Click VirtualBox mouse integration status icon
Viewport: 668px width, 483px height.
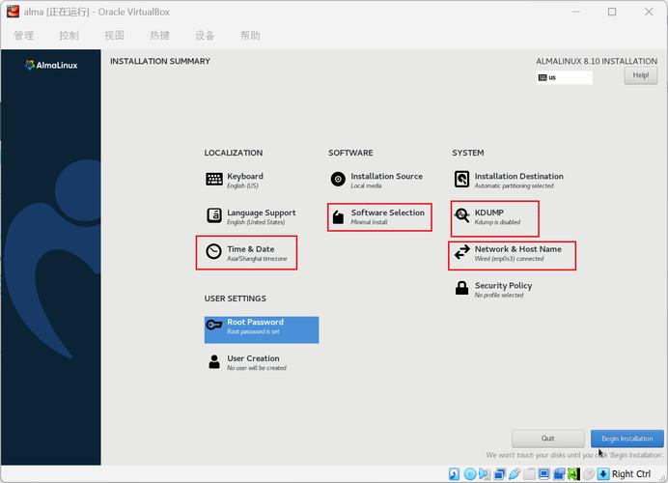(x=589, y=473)
